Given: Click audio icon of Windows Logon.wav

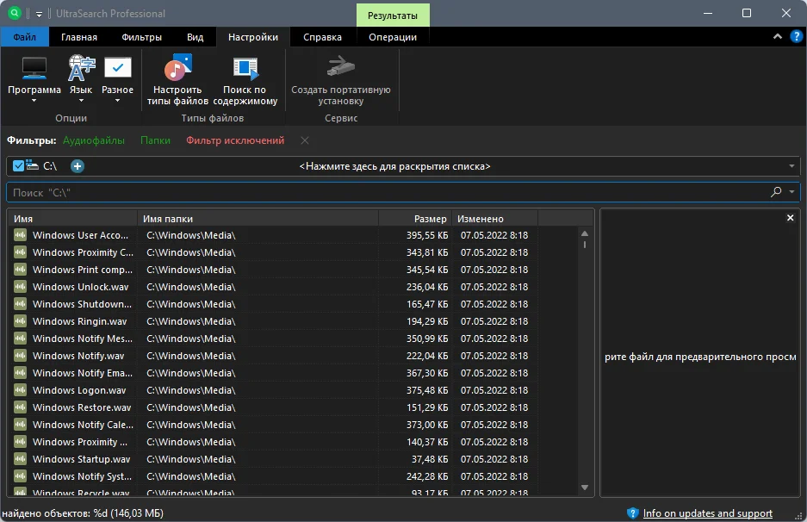Looking at the screenshot, I should 20,390.
